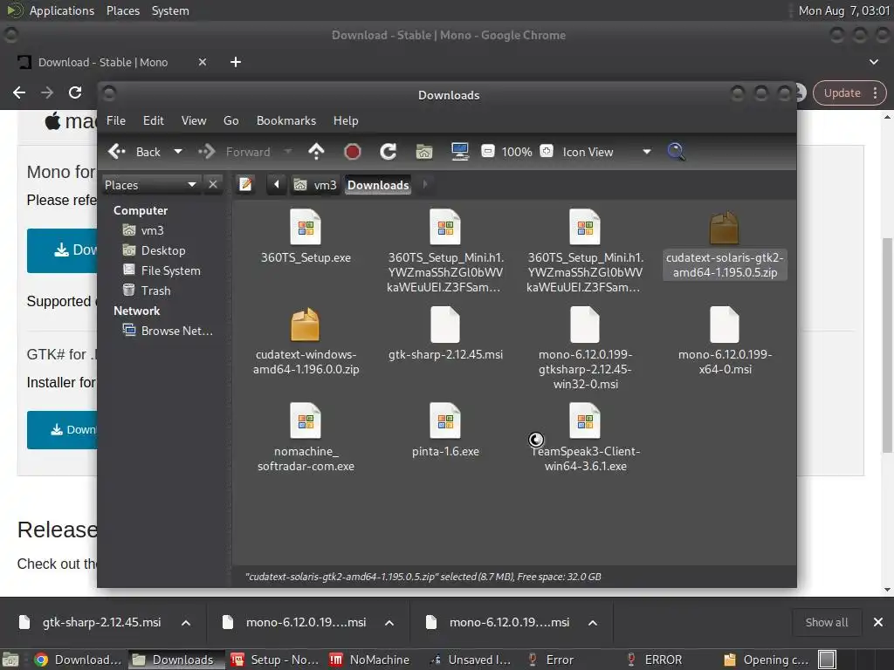Click the 100% zoom level label
This screenshot has height=670, width=894.
click(x=517, y=152)
